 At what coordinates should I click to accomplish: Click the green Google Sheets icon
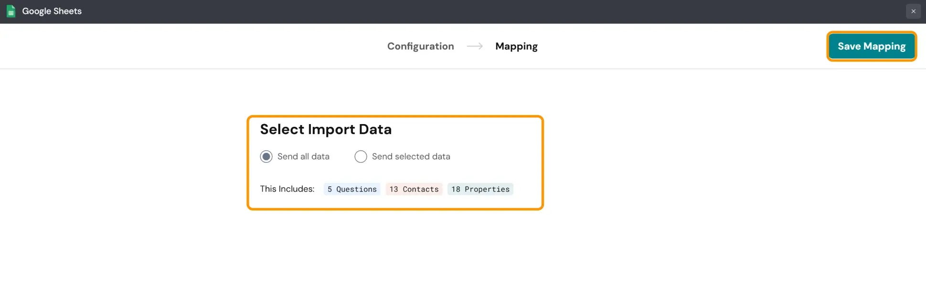[x=11, y=11]
